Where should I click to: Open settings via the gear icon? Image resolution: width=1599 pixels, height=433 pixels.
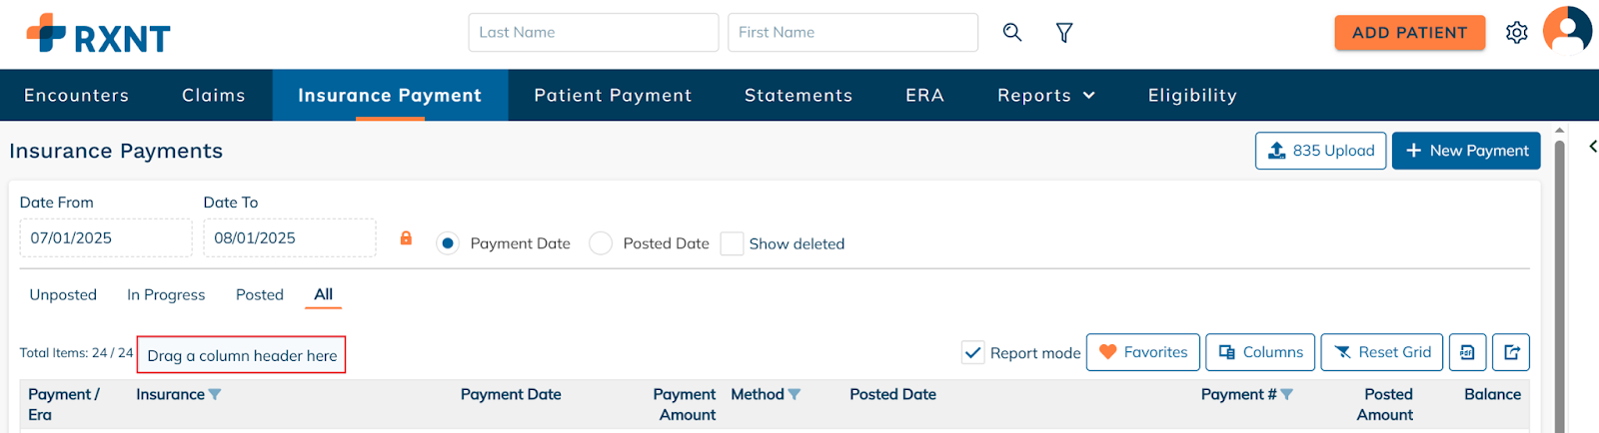click(x=1516, y=33)
